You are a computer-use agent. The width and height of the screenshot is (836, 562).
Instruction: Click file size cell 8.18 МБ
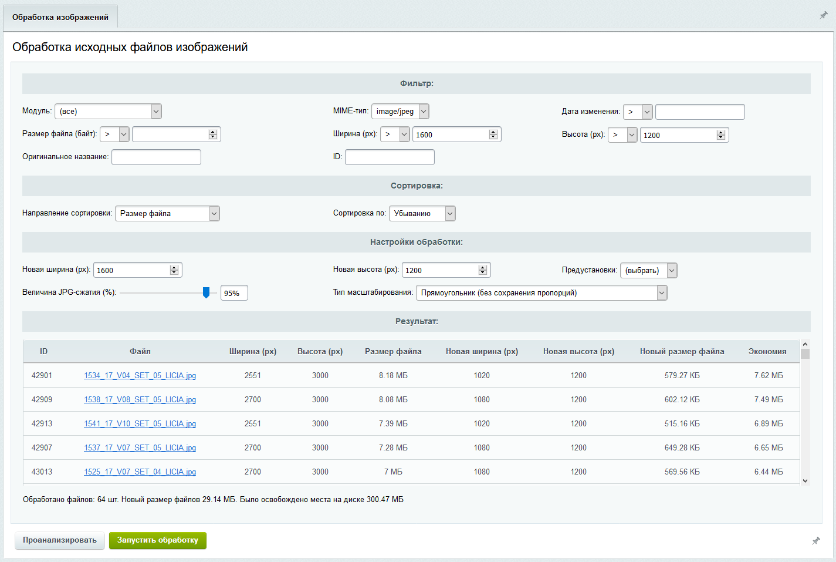[393, 375]
